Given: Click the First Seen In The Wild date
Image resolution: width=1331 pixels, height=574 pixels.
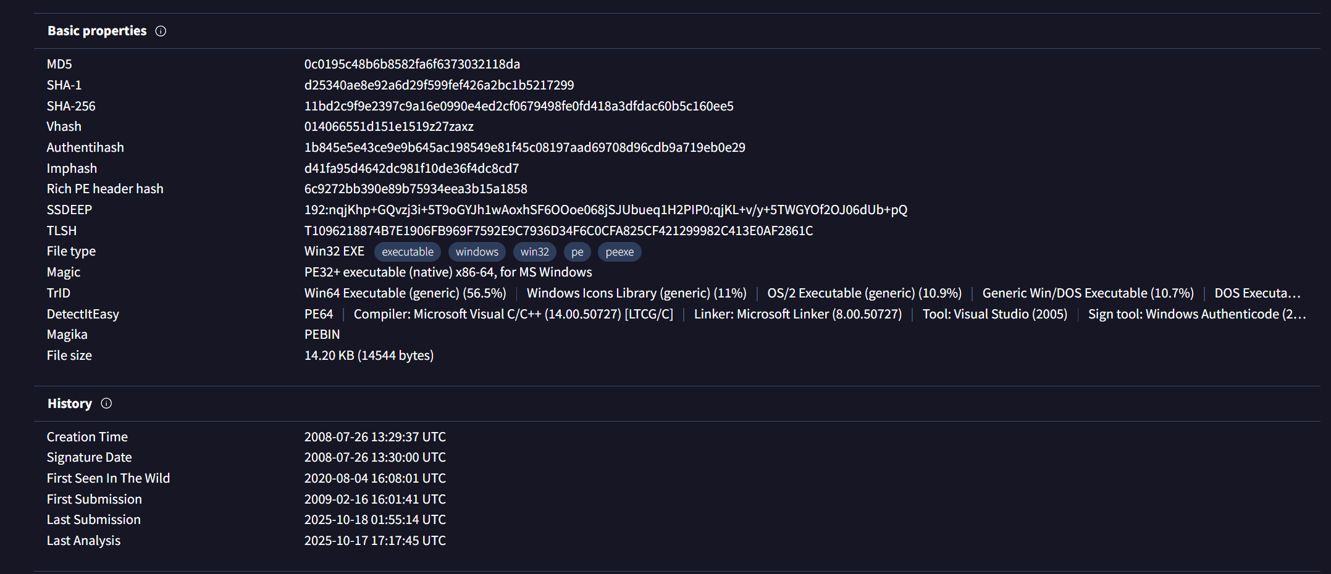Looking at the screenshot, I should point(375,478).
